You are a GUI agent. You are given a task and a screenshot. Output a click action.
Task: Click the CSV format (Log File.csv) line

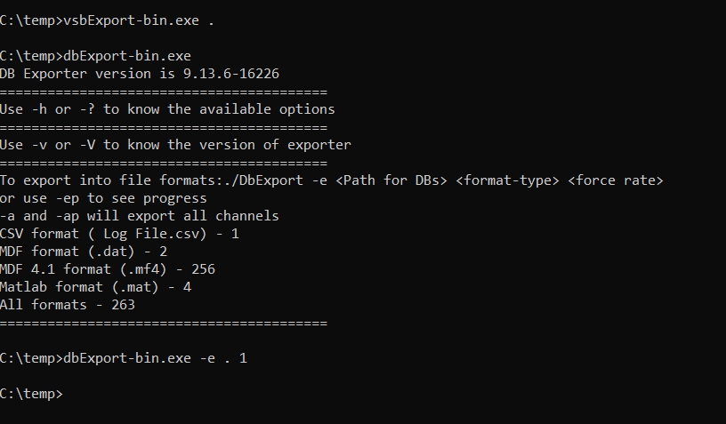tap(119, 233)
